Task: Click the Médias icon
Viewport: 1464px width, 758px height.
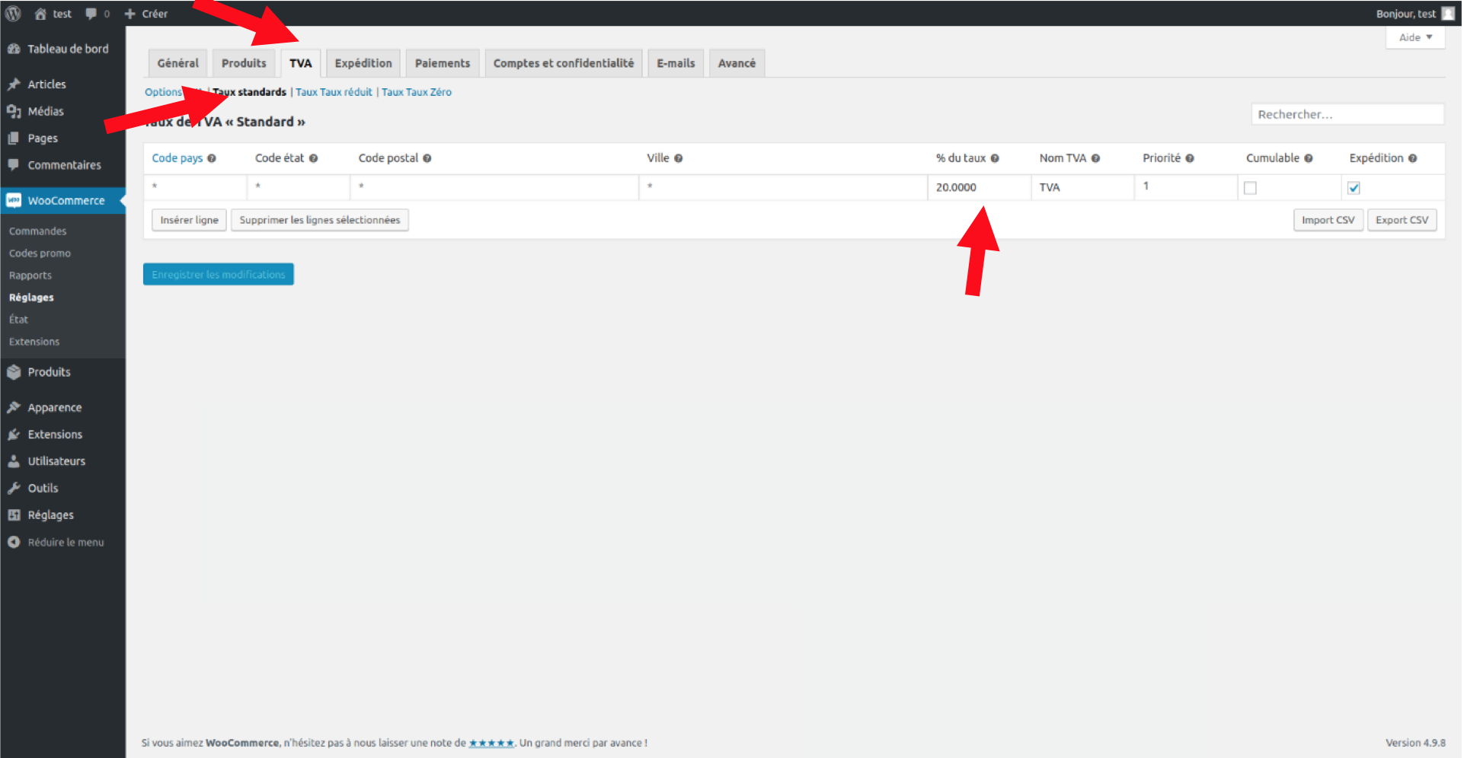Action: click(14, 111)
